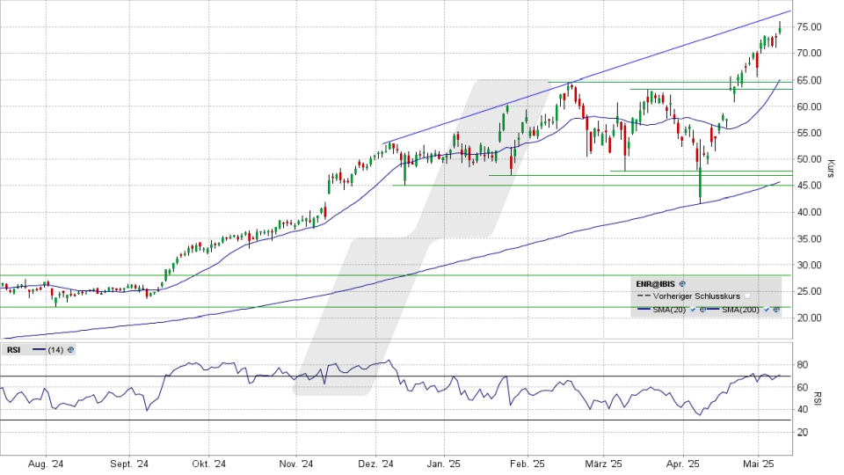Click the Nov. '24 date label
This screenshot has height=475, width=844.
[x=296, y=464]
